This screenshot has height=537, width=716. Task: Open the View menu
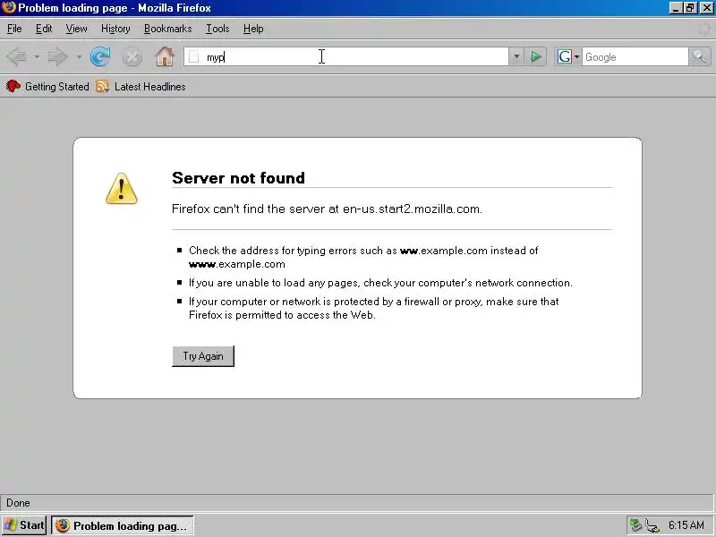pyautogui.click(x=76, y=29)
